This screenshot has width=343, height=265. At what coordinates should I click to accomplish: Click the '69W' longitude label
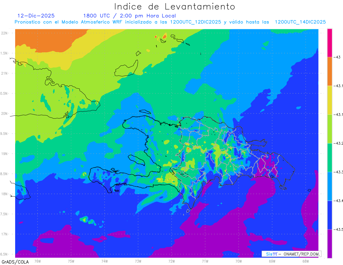(272, 261)
